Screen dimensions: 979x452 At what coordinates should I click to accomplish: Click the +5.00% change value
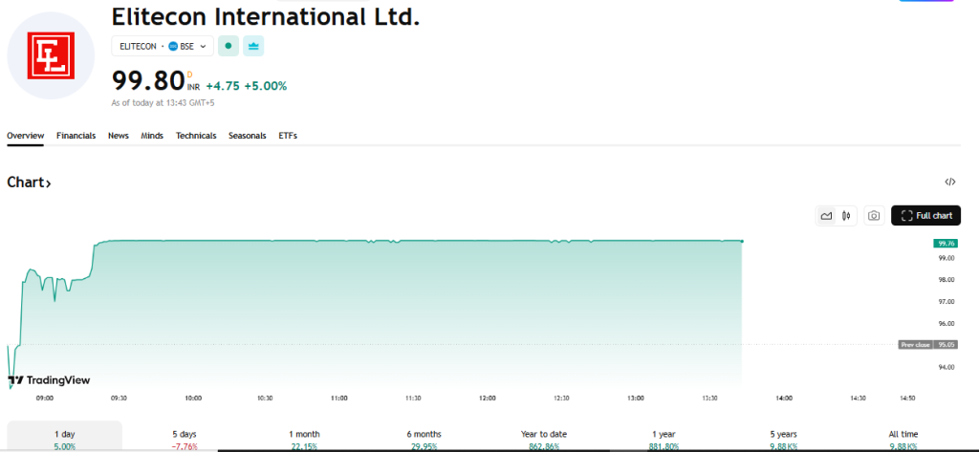tap(266, 86)
